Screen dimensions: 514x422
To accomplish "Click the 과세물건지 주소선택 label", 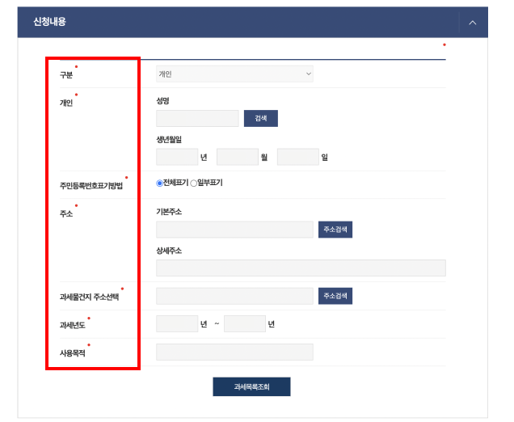I will [x=89, y=297].
